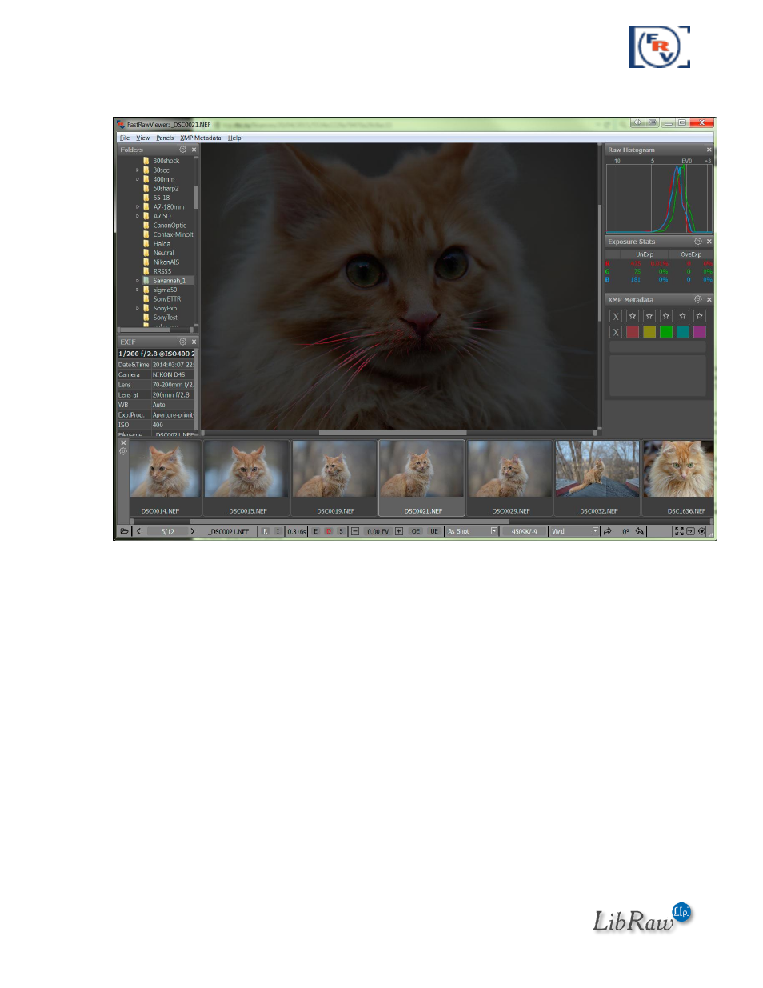763x988 pixels.
Task: Open the Folders panel settings gear
Action: pyautogui.click(x=182, y=150)
